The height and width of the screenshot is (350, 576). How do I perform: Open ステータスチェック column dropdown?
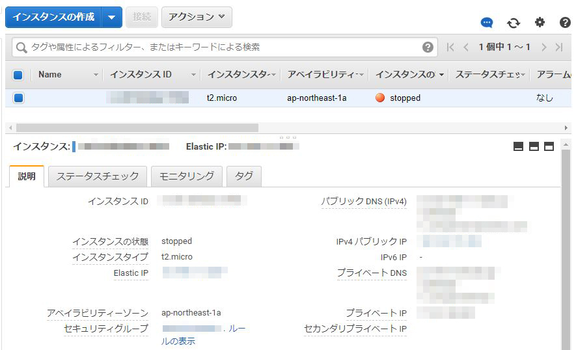523,75
